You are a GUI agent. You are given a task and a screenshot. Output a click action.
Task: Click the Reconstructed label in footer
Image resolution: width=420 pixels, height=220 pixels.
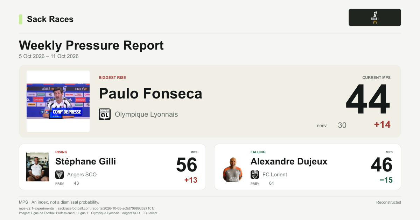tap(388, 202)
